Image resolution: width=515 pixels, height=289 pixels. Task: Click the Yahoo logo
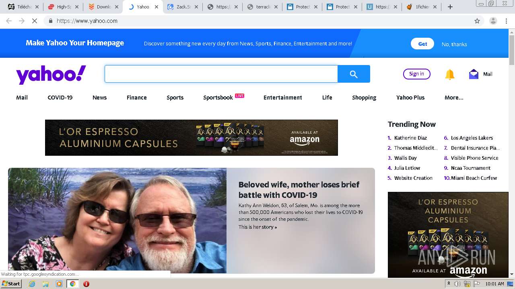point(51,75)
